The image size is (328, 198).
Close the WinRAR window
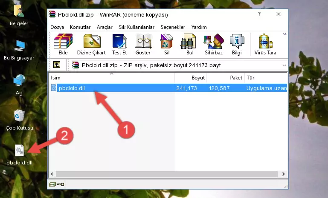279,14
